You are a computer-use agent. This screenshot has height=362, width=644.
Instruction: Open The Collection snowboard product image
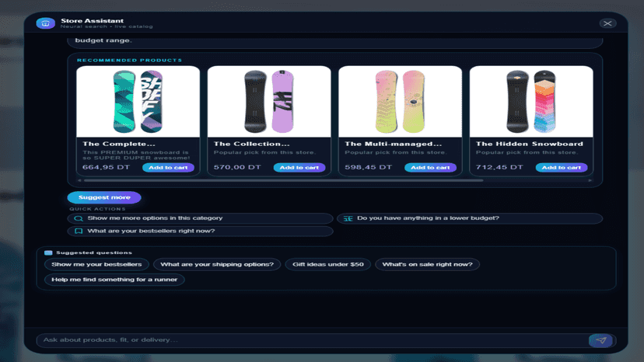tap(269, 102)
